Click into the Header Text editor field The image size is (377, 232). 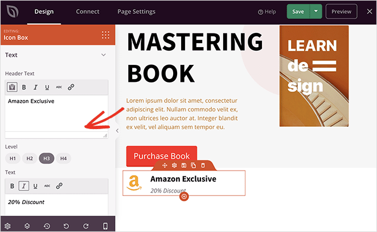click(x=57, y=114)
